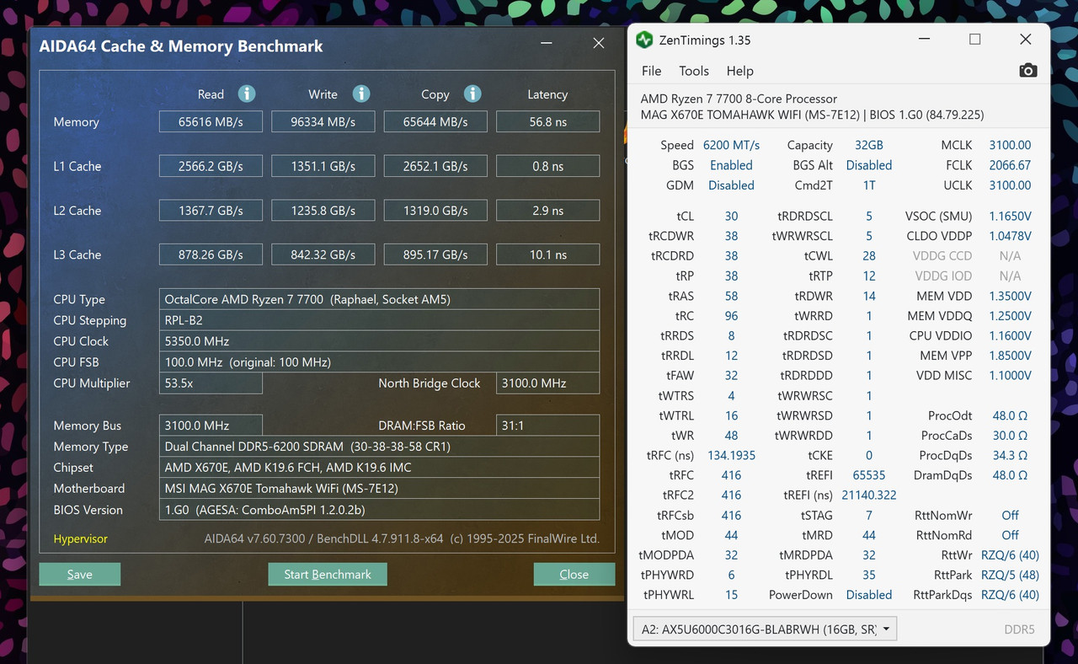Screen dimensions: 1078x664
Task: Minimize the ZenTimings window
Action: click(925, 40)
